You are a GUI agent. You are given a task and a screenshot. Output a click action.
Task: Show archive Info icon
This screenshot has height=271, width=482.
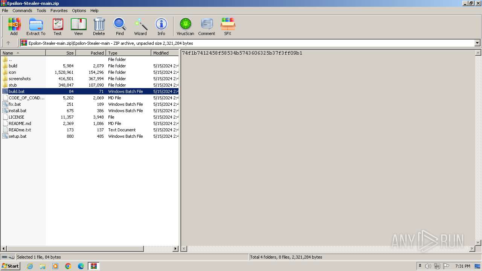click(x=161, y=27)
